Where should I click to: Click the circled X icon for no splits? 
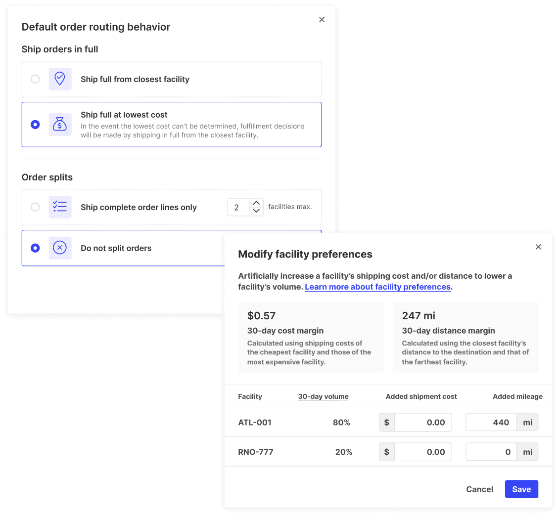coord(60,248)
